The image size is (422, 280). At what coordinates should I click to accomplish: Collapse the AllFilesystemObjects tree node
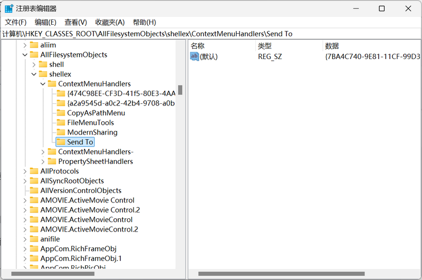[x=25, y=55]
